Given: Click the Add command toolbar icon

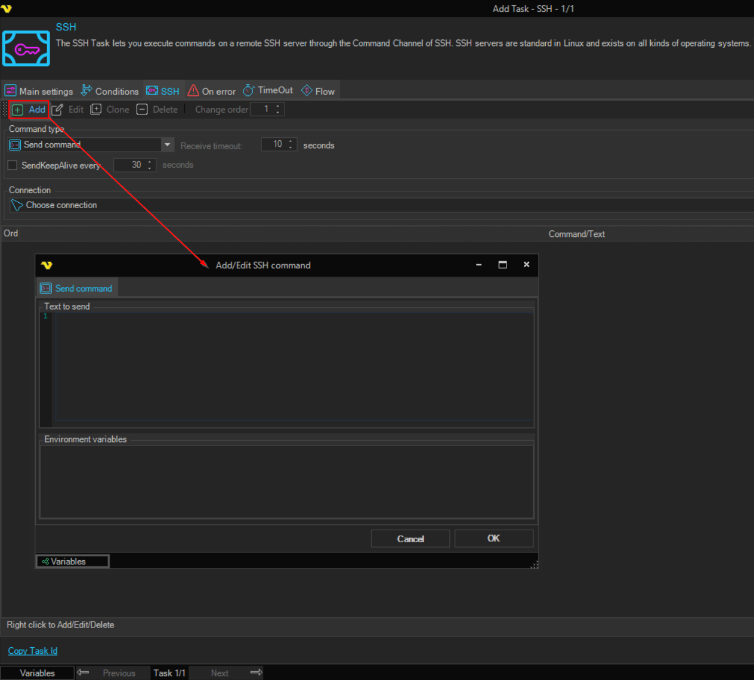Looking at the screenshot, I should tap(18, 110).
